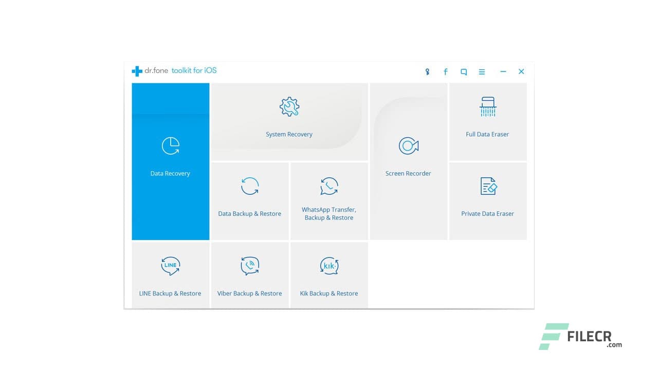Click the Screen Recorder text label
Screen dimensions: 658x370
click(x=408, y=173)
